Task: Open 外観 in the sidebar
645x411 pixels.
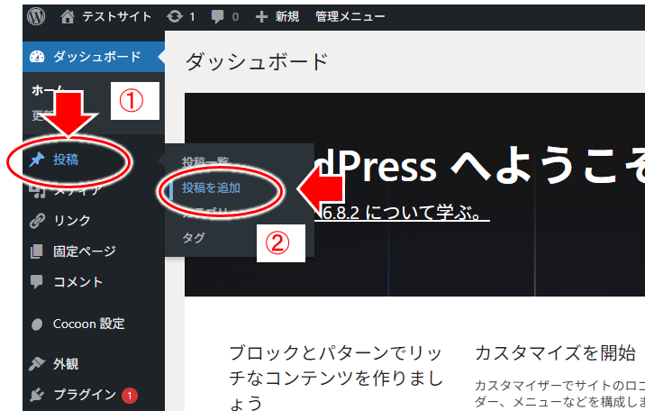Action: [66, 364]
